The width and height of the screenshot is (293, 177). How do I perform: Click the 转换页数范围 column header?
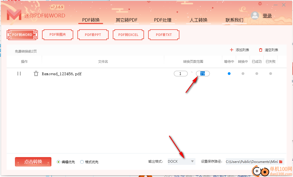[x=193, y=61]
